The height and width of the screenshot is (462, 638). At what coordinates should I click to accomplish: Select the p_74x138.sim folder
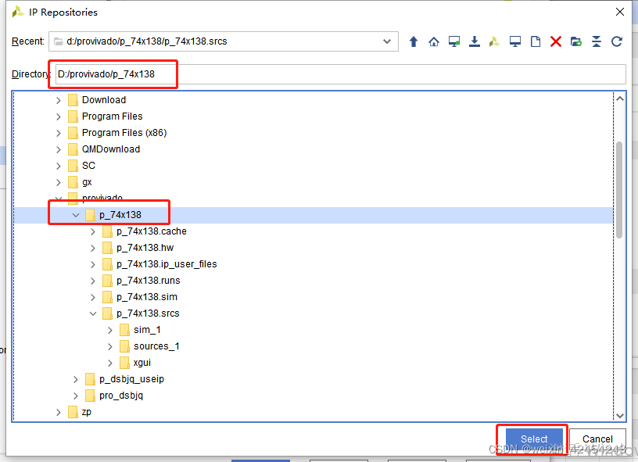click(x=147, y=297)
